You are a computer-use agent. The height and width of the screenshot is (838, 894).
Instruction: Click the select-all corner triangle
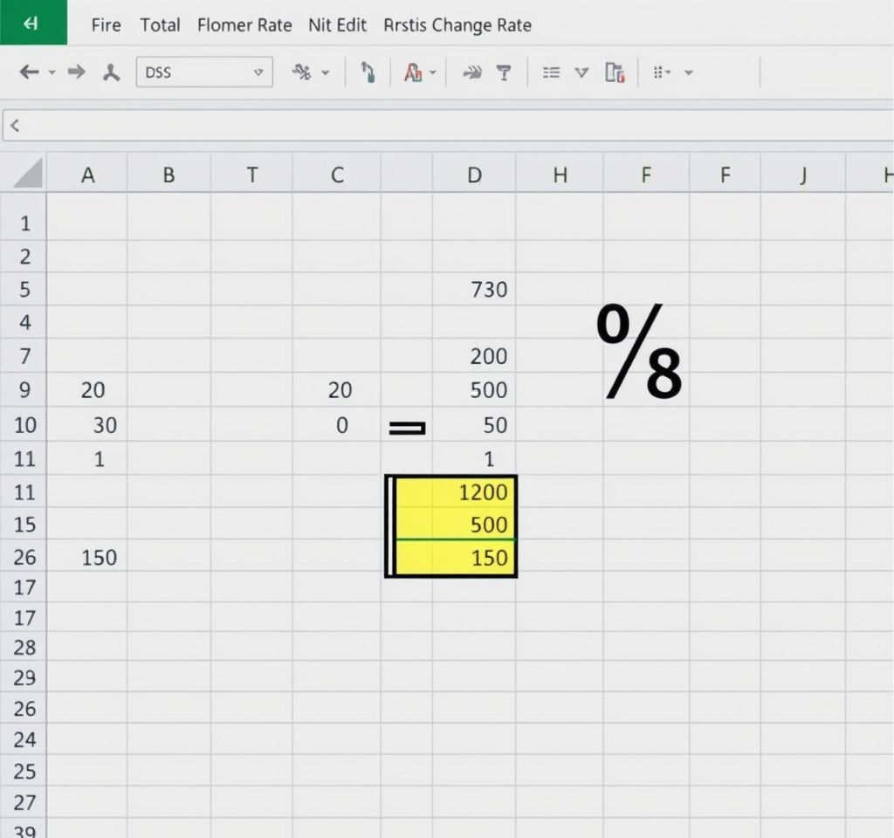tap(28, 175)
